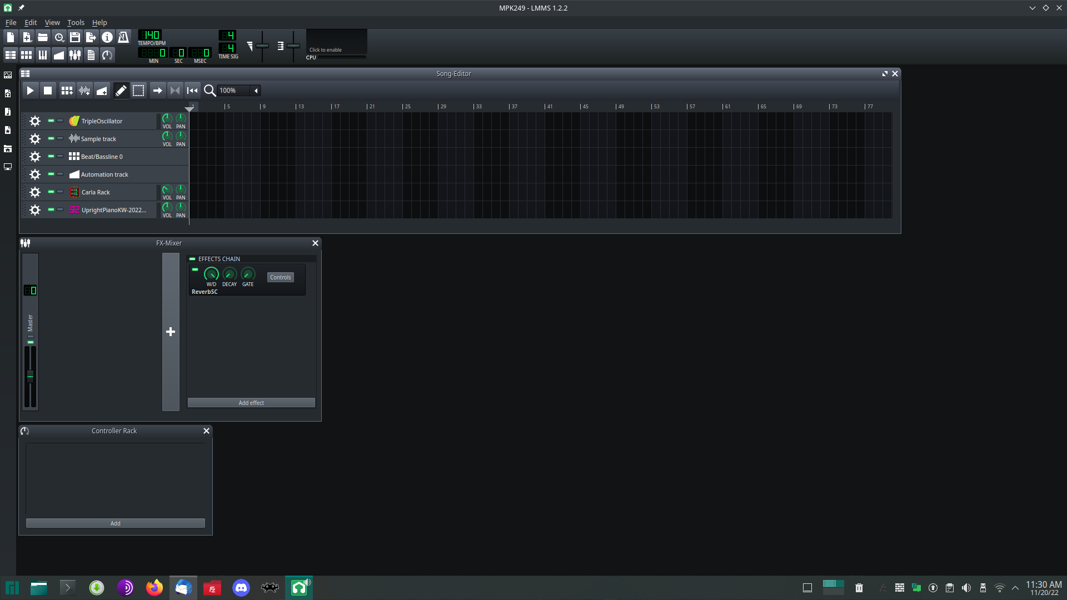1067x600 pixels.
Task: Select edit mode selection tool in Song Editor
Action: tap(138, 90)
